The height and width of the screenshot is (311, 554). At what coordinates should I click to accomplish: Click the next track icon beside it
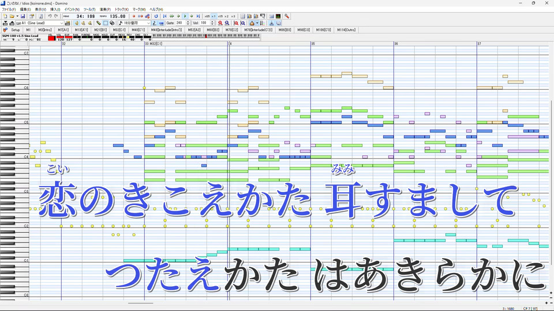click(x=12, y=23)
